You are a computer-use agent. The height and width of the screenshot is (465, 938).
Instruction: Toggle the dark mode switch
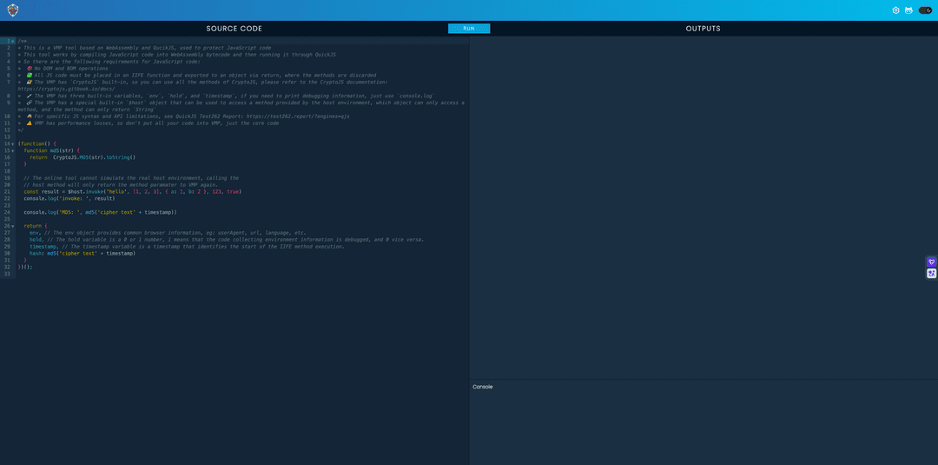pyautogui.click(x=925, y=10)
